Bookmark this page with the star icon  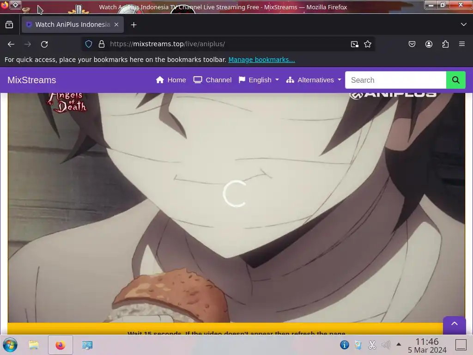click(x=367, y=44)
